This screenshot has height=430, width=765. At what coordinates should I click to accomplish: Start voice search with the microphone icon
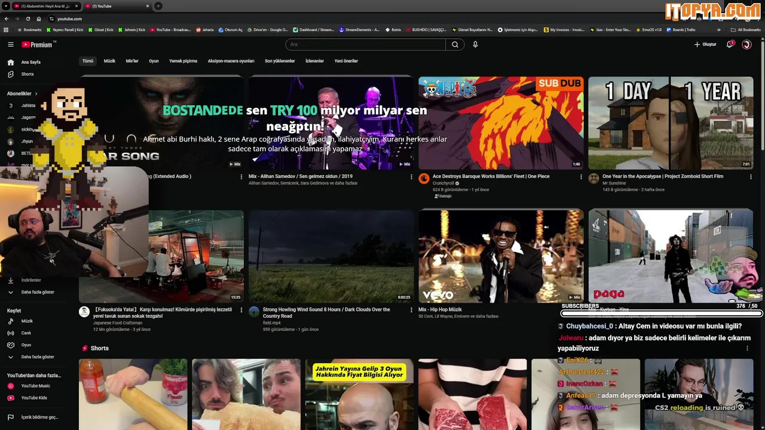point(475,44)
